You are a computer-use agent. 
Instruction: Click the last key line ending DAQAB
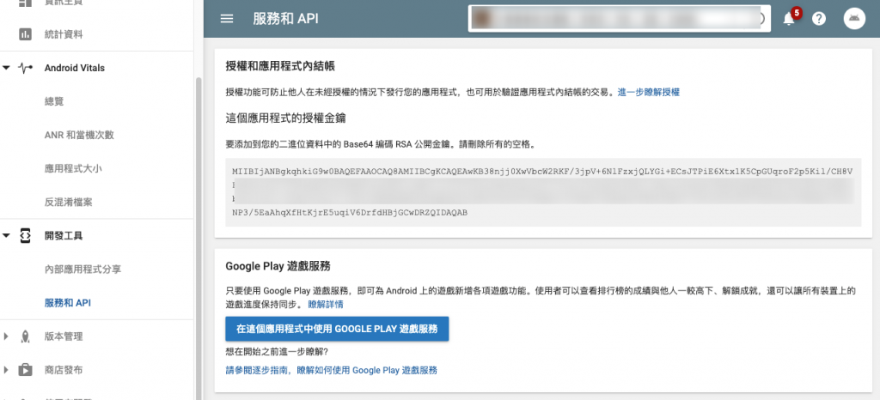pos(350,213)
